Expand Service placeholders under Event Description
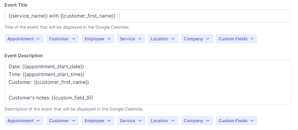The height and width of the screenshot is (130, 298). 131,121
